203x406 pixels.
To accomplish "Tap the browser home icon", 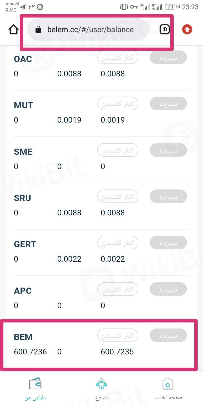I will (x=14, y=30).
